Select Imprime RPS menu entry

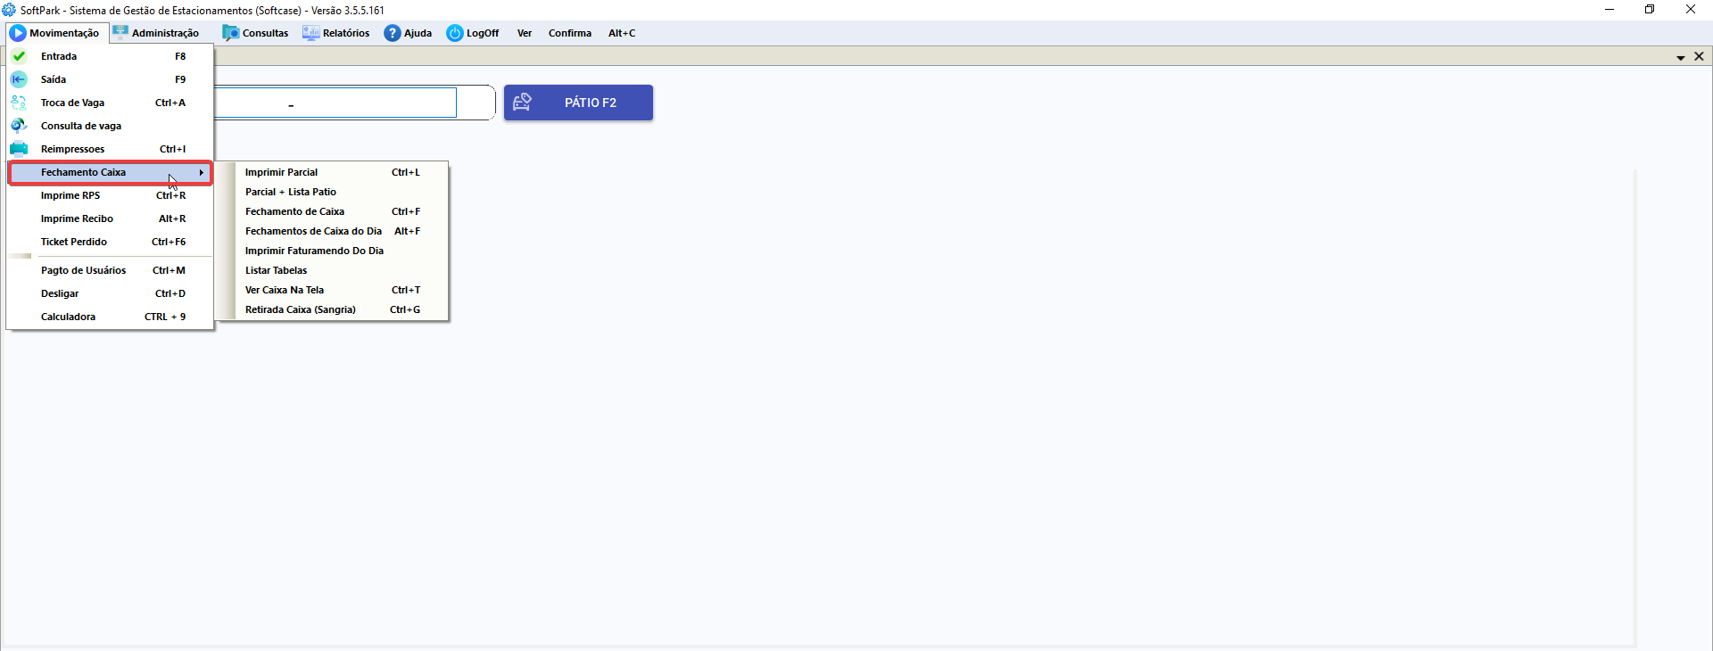click(111, 195)
